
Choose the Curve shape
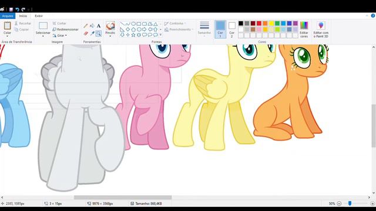click(x=127, y=24)
